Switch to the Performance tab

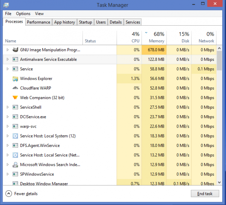point(39,22)
